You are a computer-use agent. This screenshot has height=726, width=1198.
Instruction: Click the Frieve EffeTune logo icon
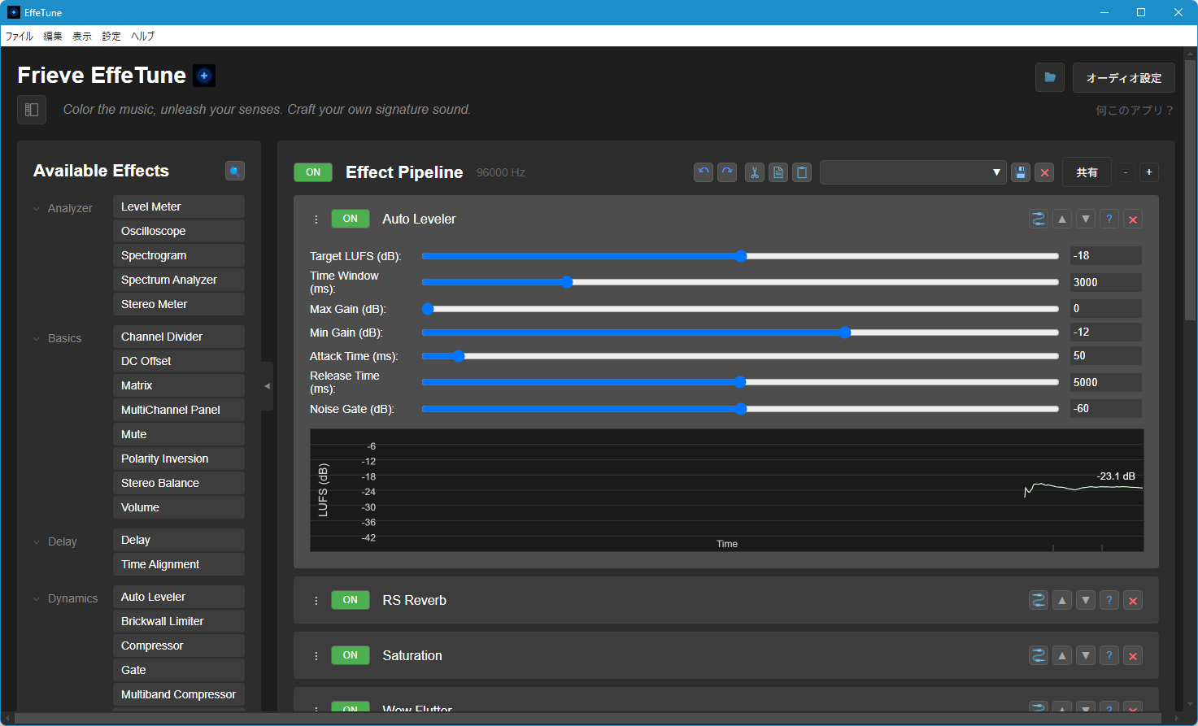coord(204,76)
